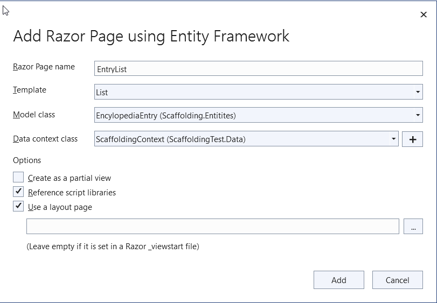Viewport: 437px width, 303px height.
Task: Click the Reference script libraries label
Action: click(72, 193)
